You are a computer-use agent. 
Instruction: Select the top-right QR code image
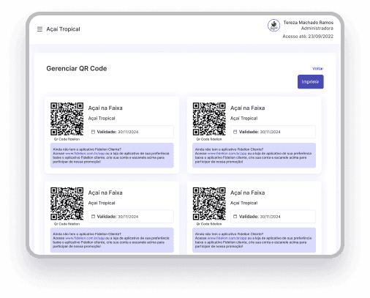click(x=209, y=119)
